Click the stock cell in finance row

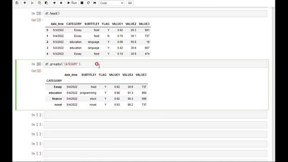[93, 99]
